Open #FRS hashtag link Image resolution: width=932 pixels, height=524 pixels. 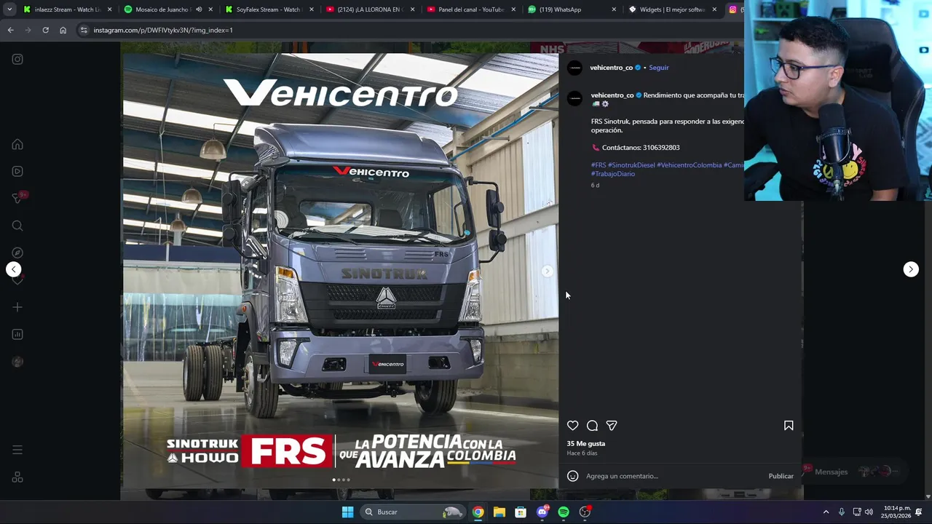coord(599,165)
